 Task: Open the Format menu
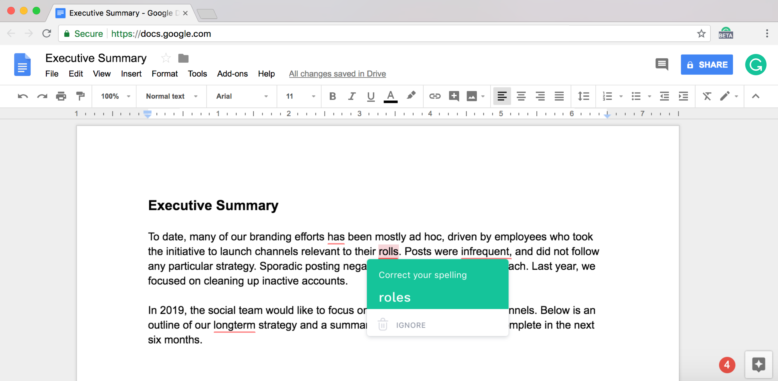coord(164,74)
